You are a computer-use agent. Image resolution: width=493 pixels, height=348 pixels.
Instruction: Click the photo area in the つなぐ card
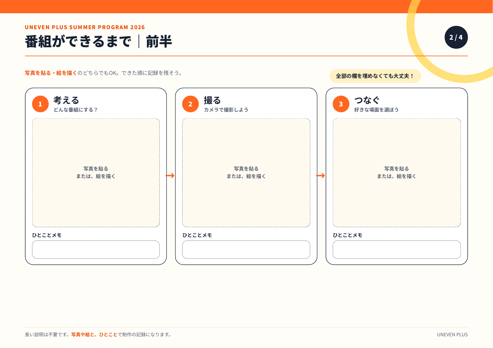tap(397, 173)
